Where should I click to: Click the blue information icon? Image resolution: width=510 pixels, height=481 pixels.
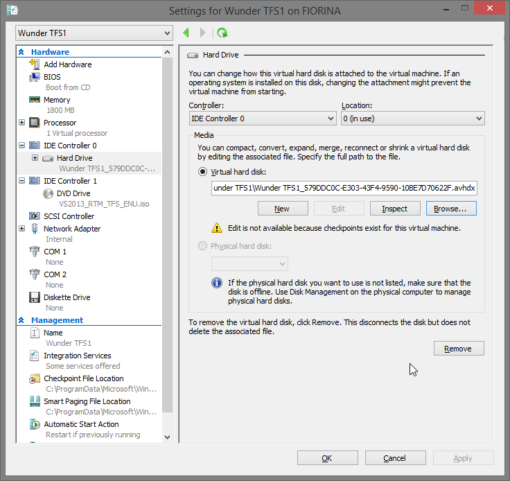217,283
